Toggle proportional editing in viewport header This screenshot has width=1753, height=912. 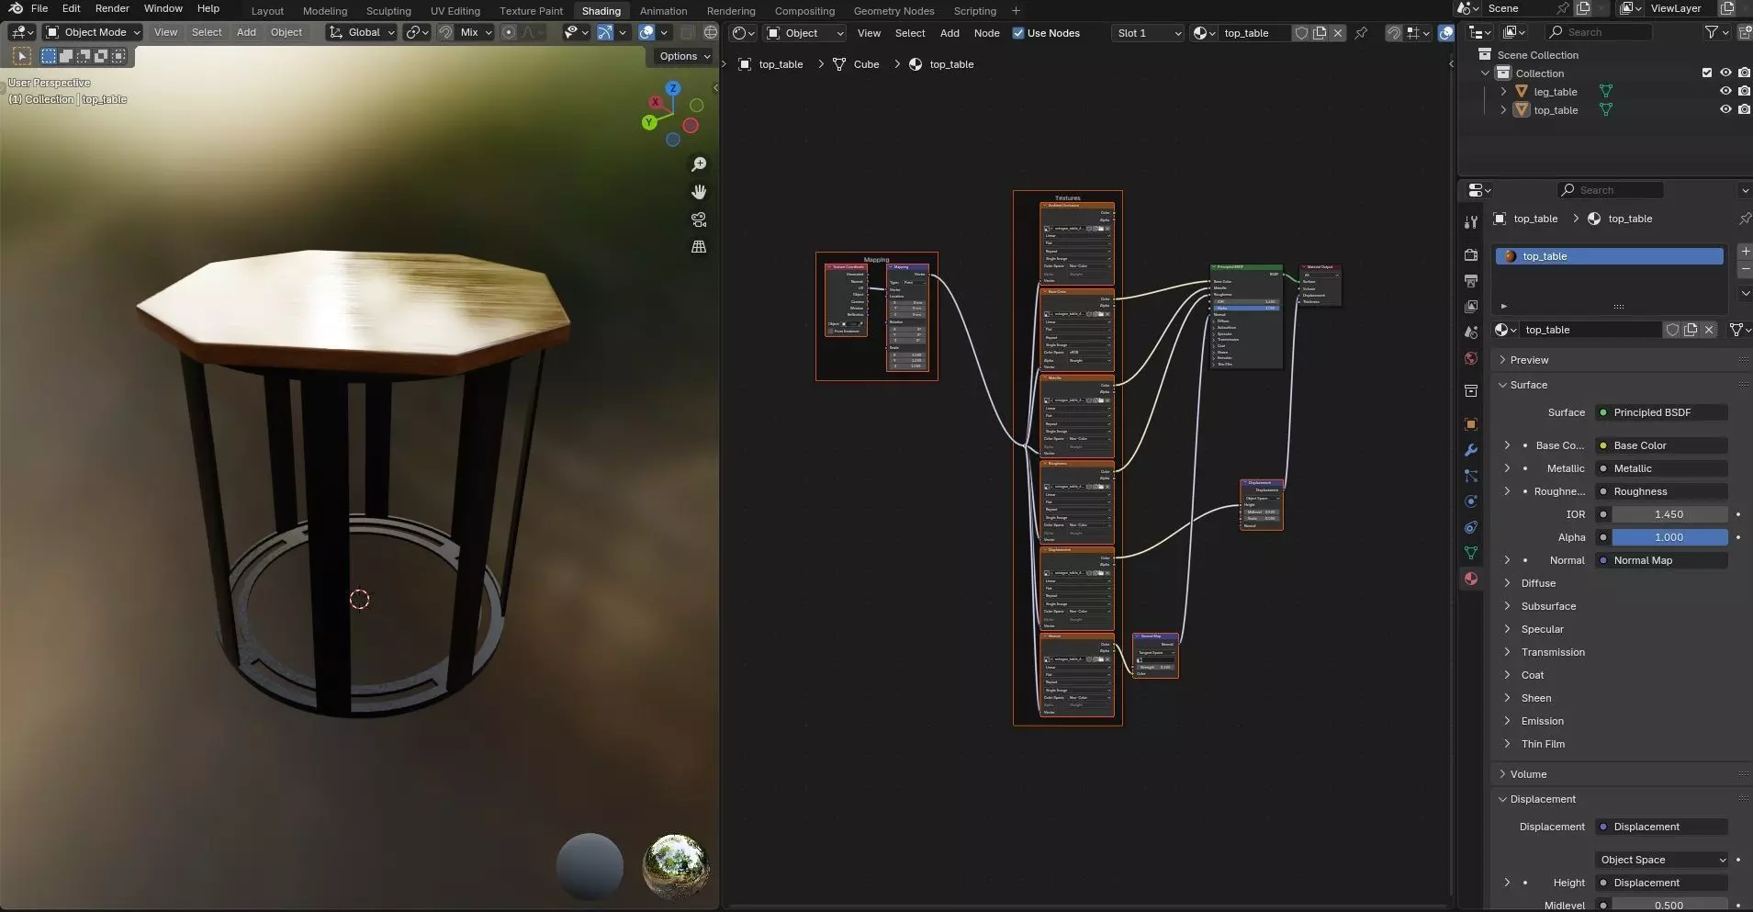pyautogui.click(x=509, y=32)
